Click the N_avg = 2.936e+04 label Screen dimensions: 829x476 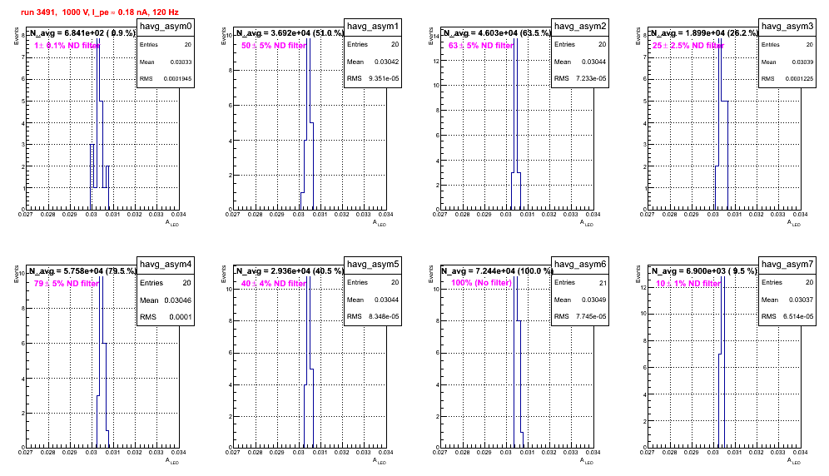coord(290,270)
